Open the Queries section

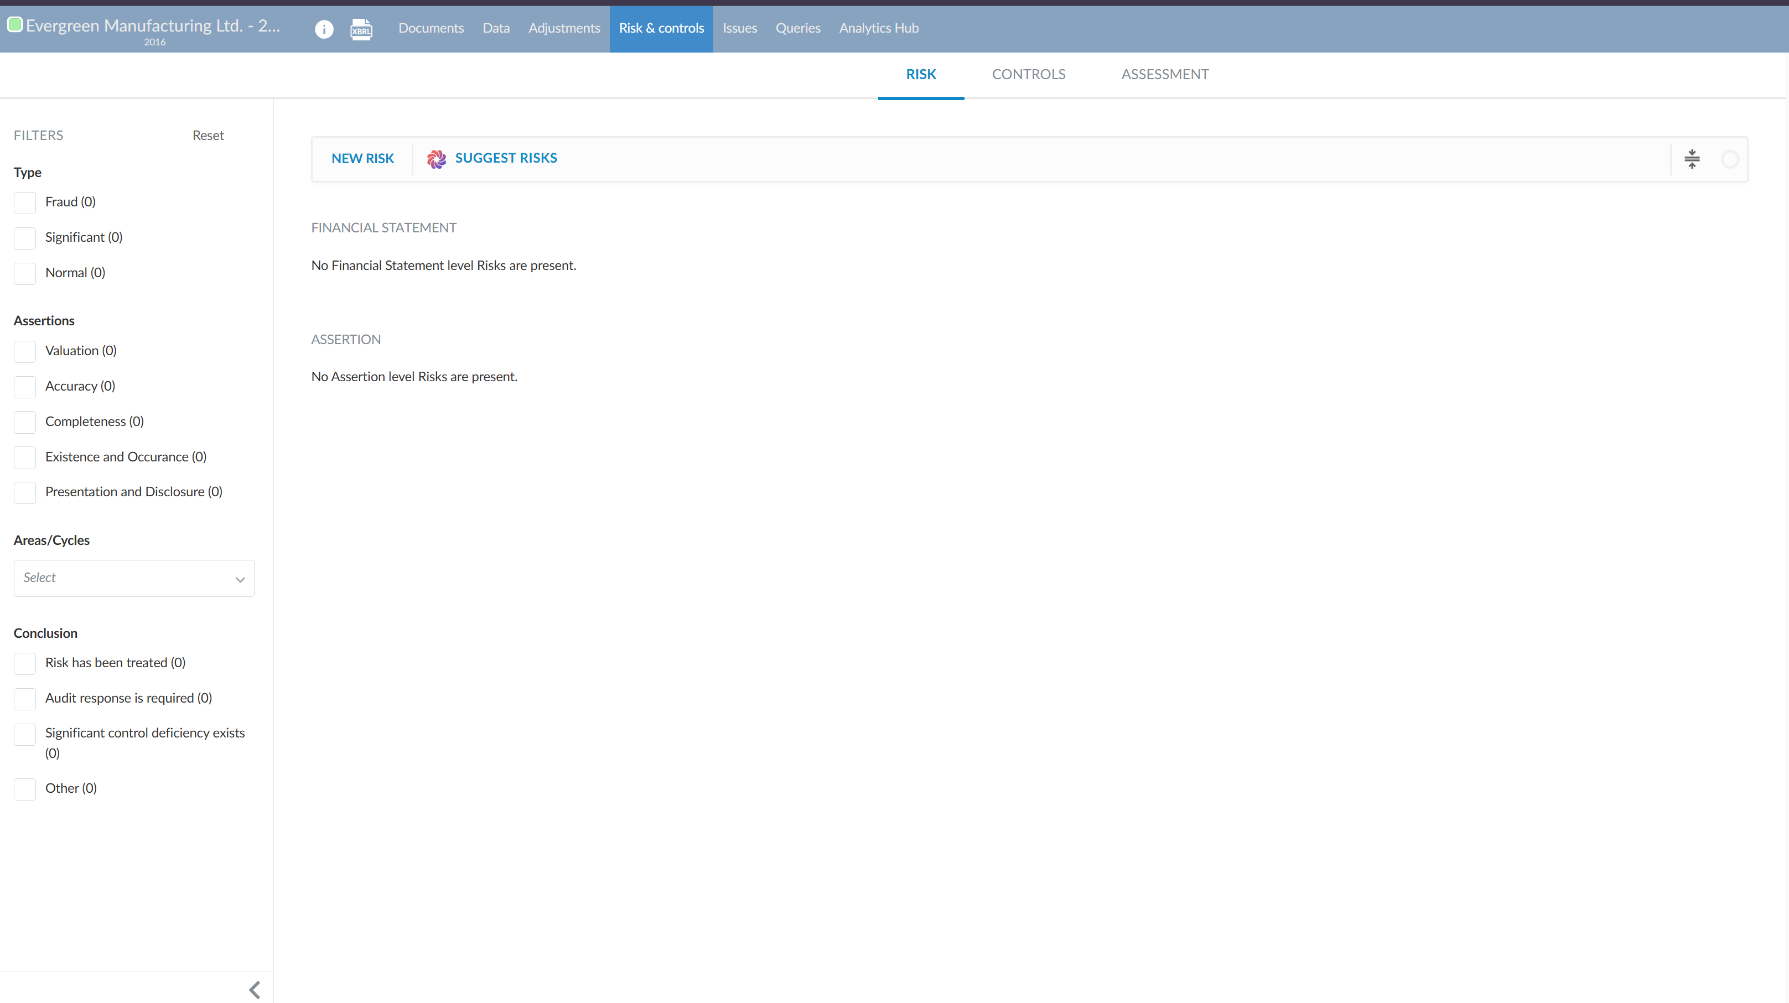click(798, 28)
